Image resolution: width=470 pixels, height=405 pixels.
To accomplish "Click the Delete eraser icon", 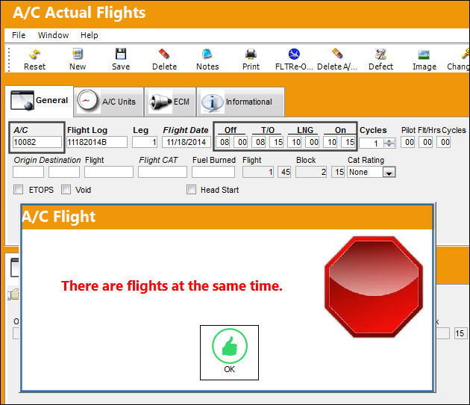I will (164, 60).
